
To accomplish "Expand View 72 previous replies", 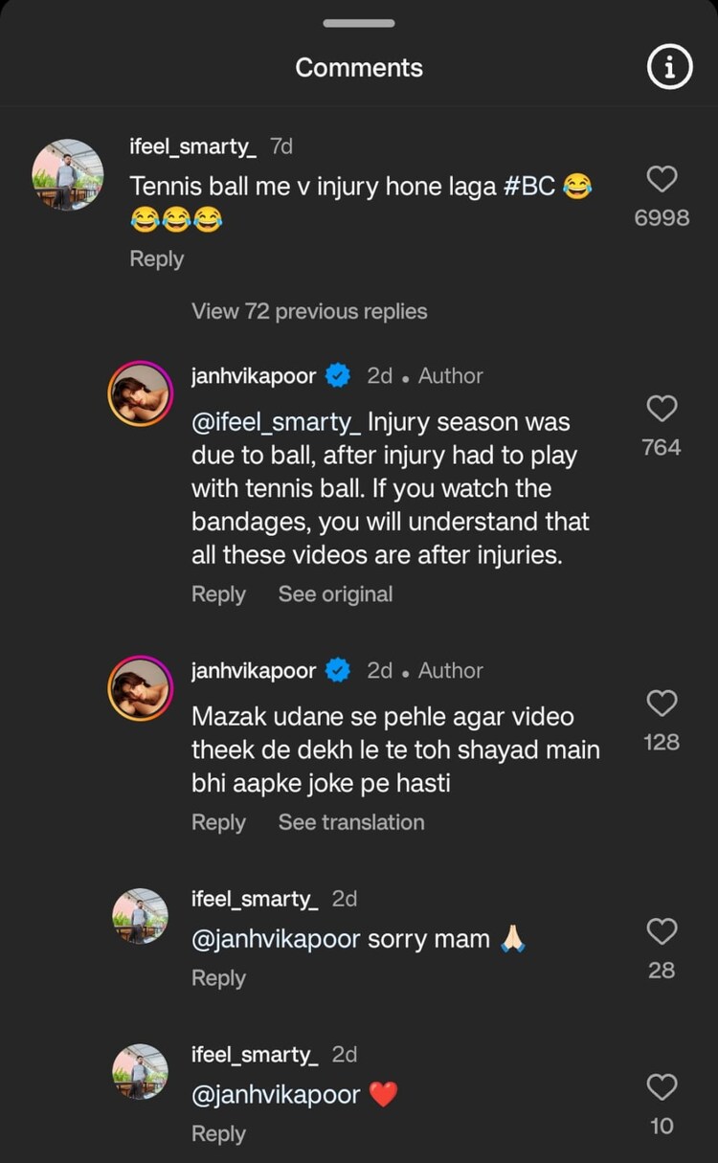I will (309, 311).
